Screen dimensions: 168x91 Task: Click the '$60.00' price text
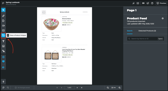coord(64,57)
